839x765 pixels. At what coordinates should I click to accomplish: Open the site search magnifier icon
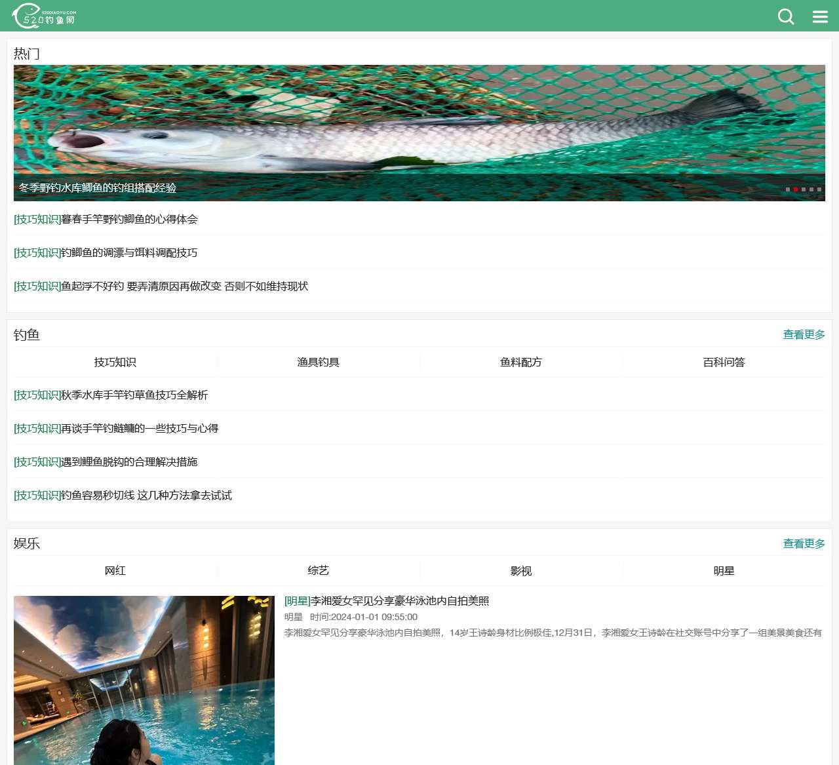click(x=786, y=17)
